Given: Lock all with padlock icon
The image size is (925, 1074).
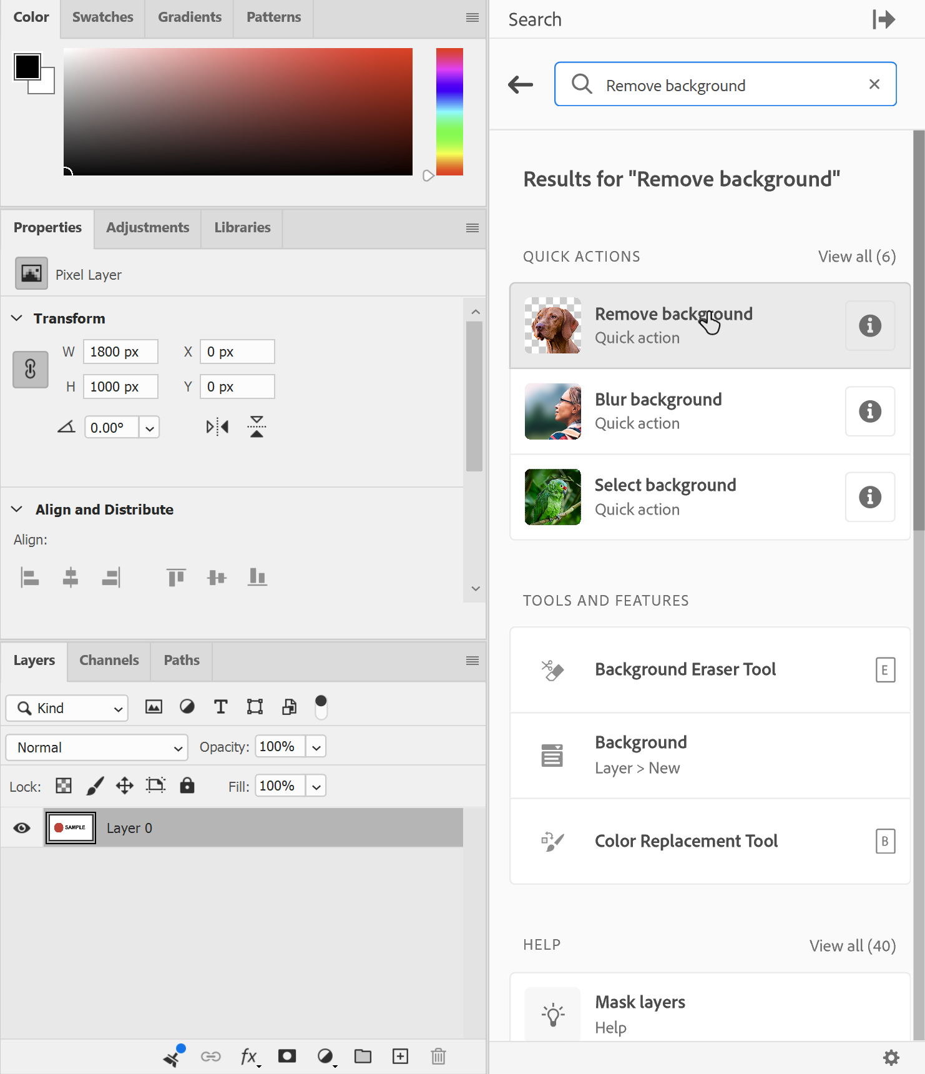Looking at the screenshot, I should pos(187,785).
